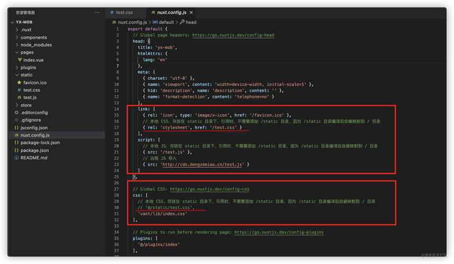The width and height of the screenshot is (454, 264).
Task: Click line number 30 in the gutter
Action: 117,208
